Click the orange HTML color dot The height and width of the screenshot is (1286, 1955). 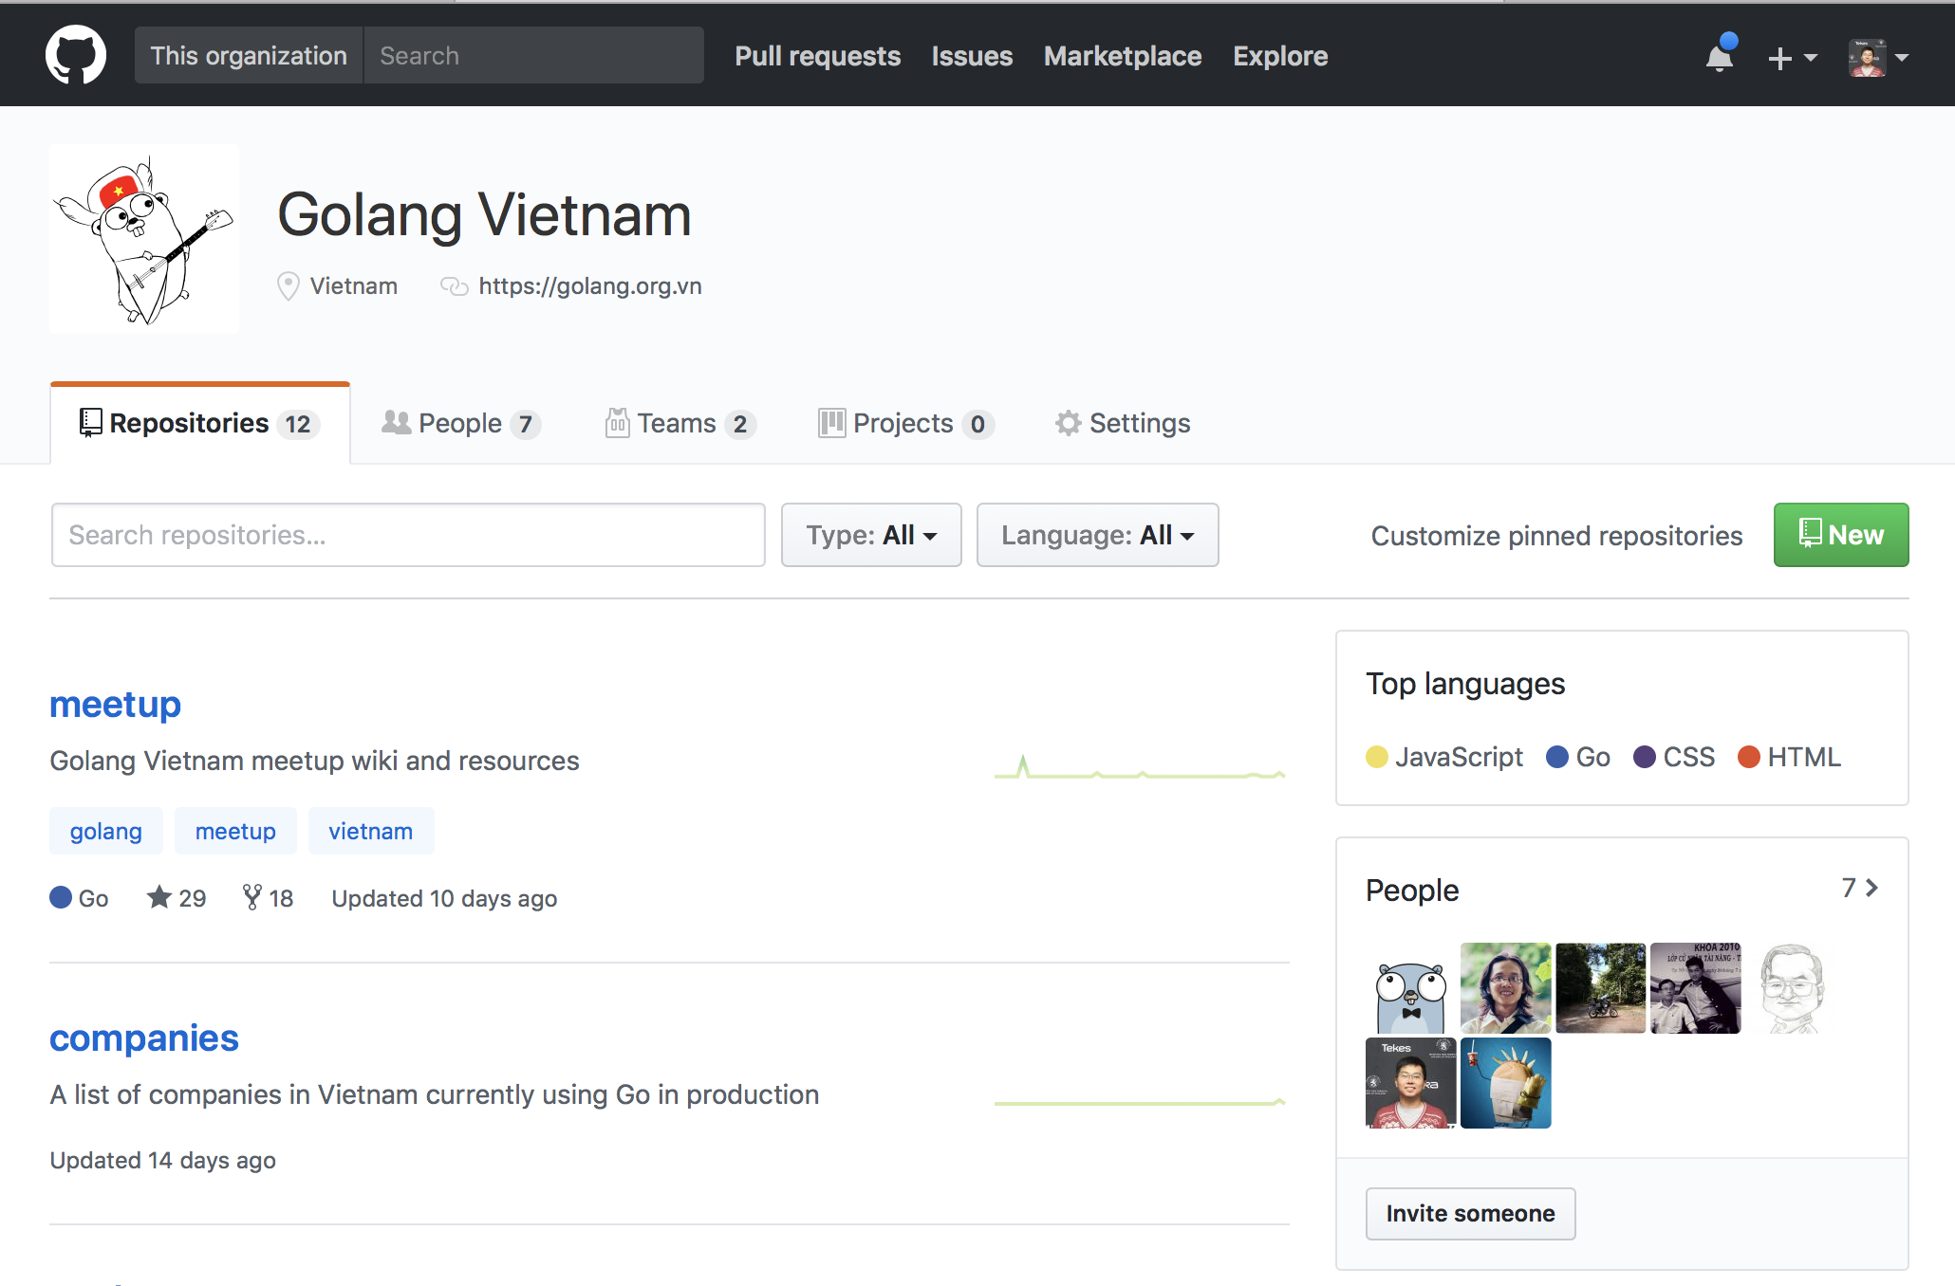(1749, 757)
